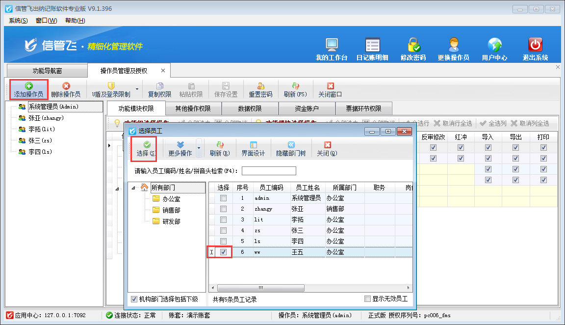Open the 系统(S) menu
This screenshot has width=565, height=325.
(18, 21)
